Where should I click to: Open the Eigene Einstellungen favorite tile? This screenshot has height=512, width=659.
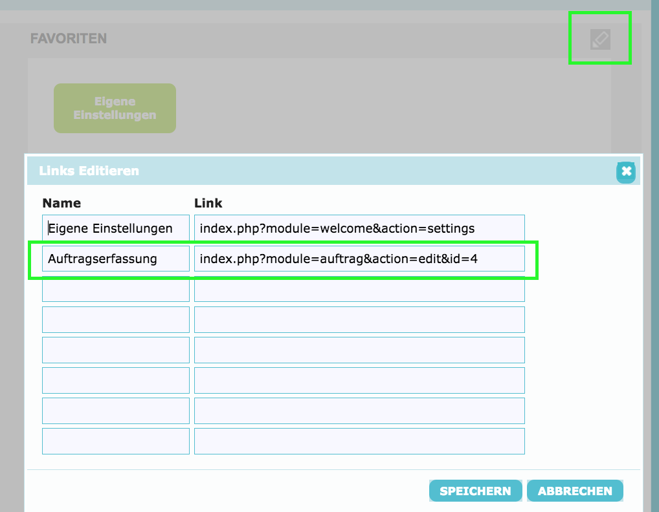115,108
